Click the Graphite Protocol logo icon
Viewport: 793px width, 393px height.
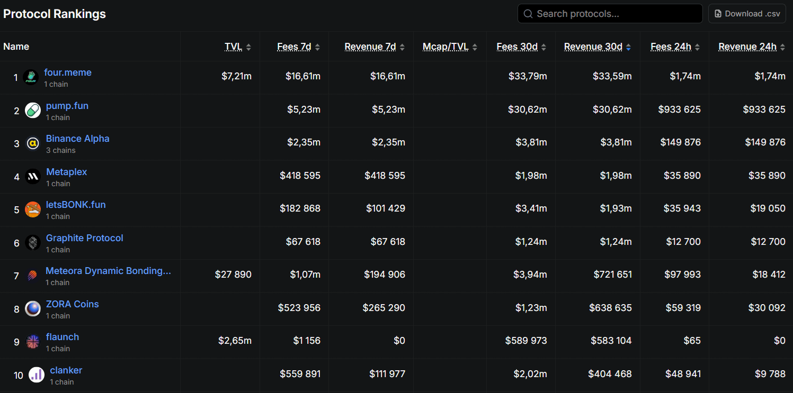click(33, 243)
